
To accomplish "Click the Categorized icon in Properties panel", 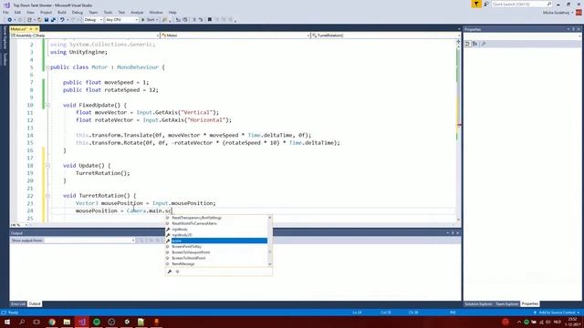I will click(x=468, y=44).
